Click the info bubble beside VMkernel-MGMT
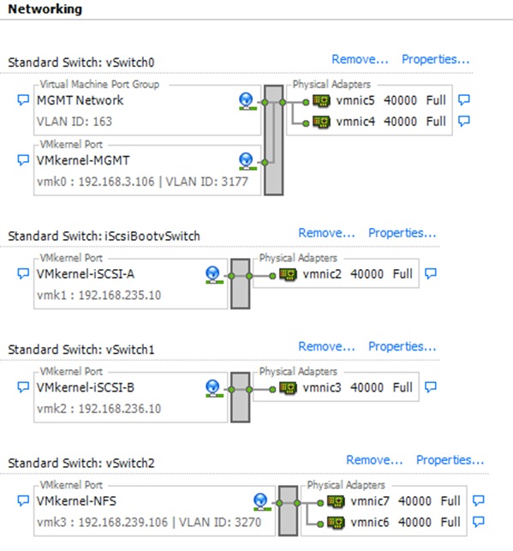The width and height of the screenshot is (513, 551). pos(23,160)
